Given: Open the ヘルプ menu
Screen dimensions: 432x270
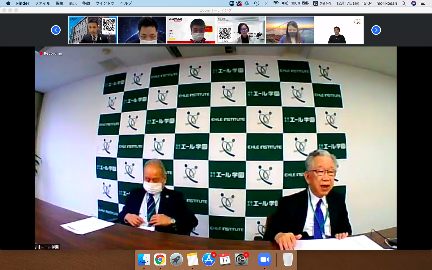Looking at the screenshot, I should 126,3.
